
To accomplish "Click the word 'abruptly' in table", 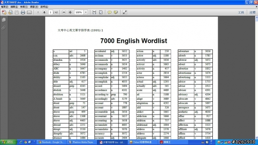I will tap(58, 133).
